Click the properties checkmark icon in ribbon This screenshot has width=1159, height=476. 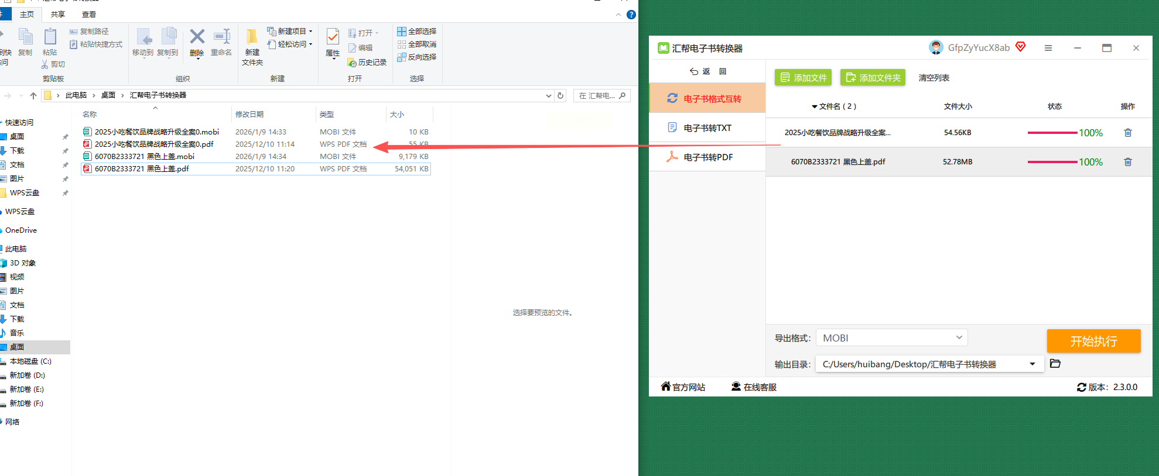tap(333, 37)
